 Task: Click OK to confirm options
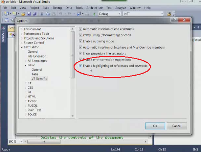[155, 126]
